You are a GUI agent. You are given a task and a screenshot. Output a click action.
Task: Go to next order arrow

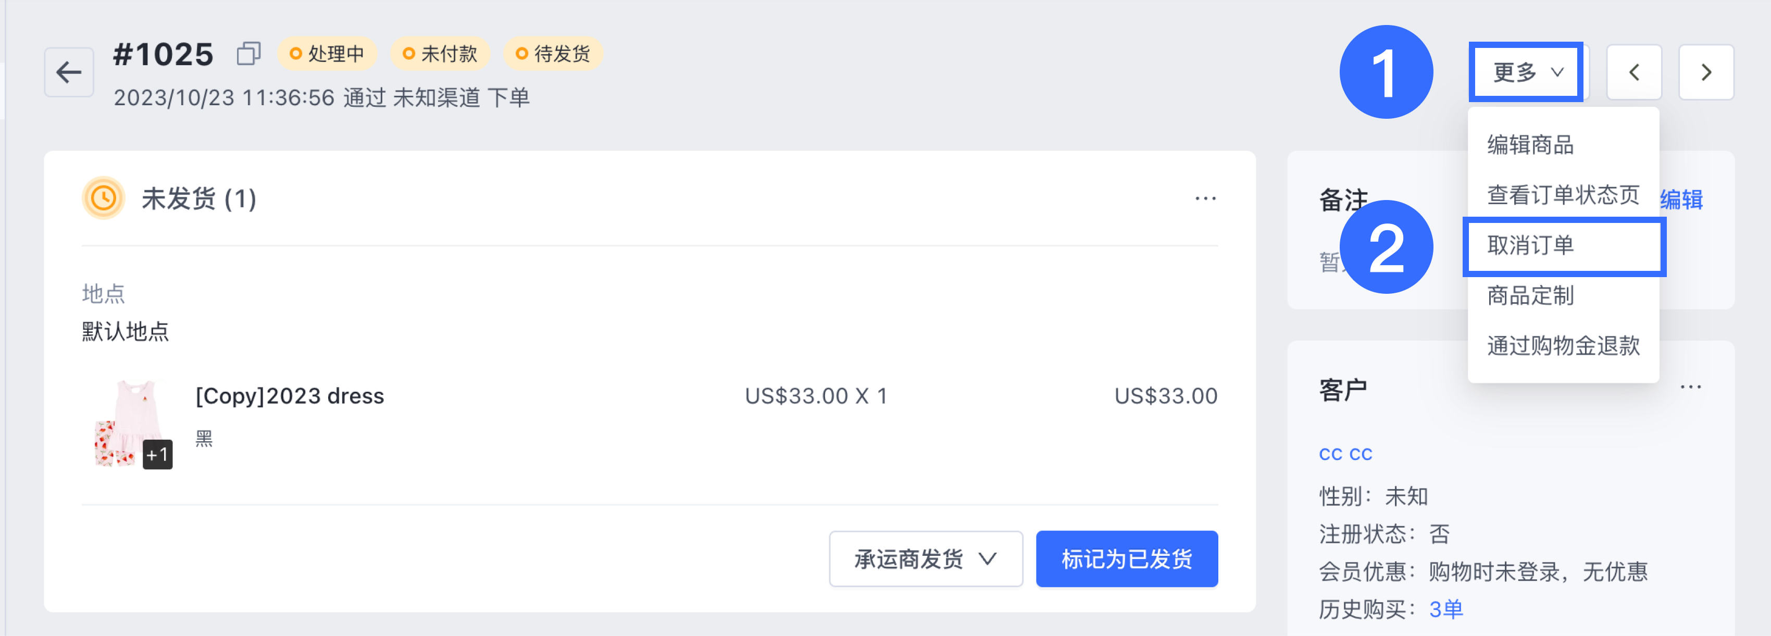coord(1706,72)
